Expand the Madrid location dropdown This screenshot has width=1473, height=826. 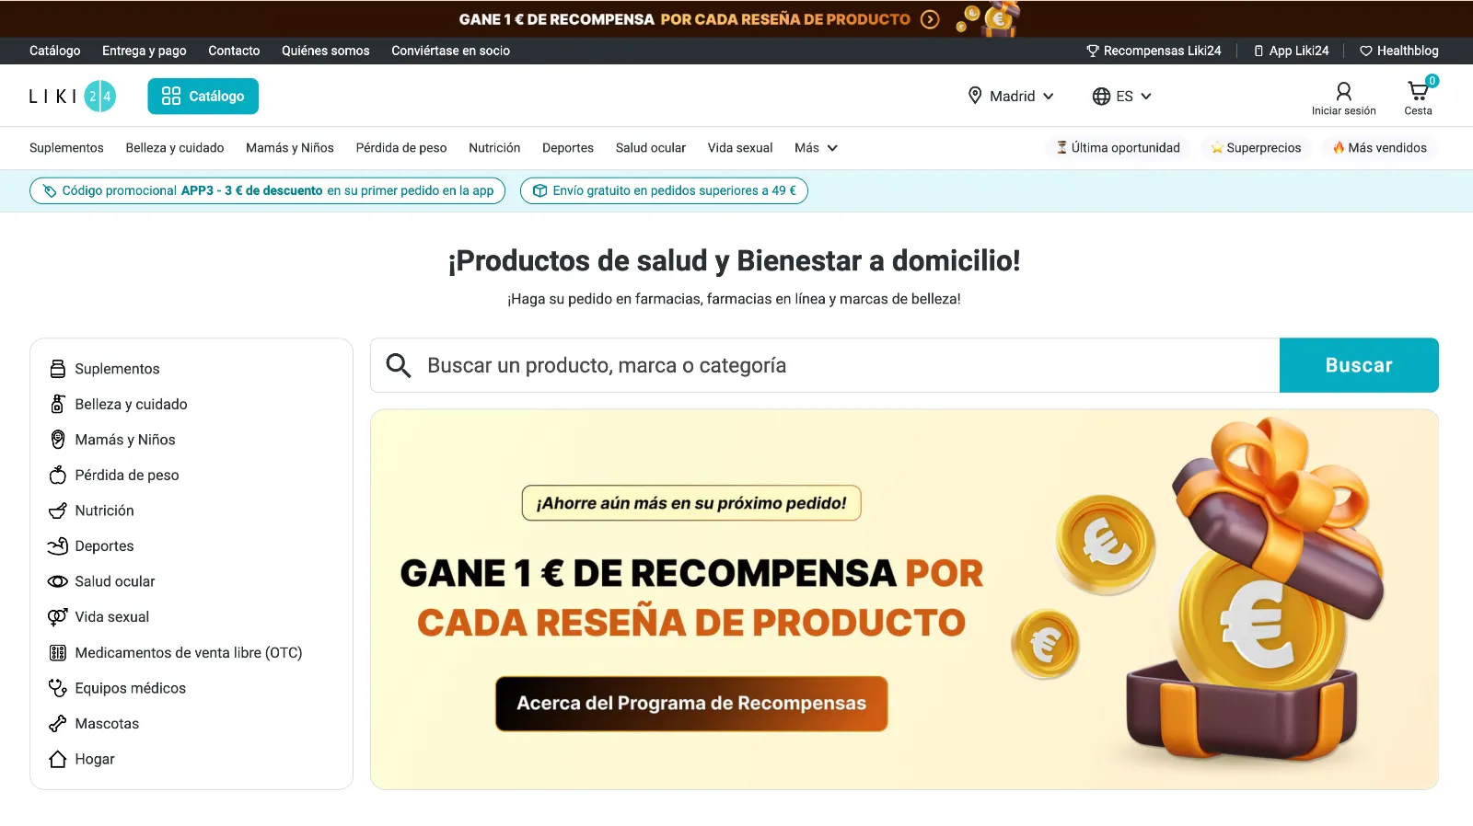coord(1011,96)
